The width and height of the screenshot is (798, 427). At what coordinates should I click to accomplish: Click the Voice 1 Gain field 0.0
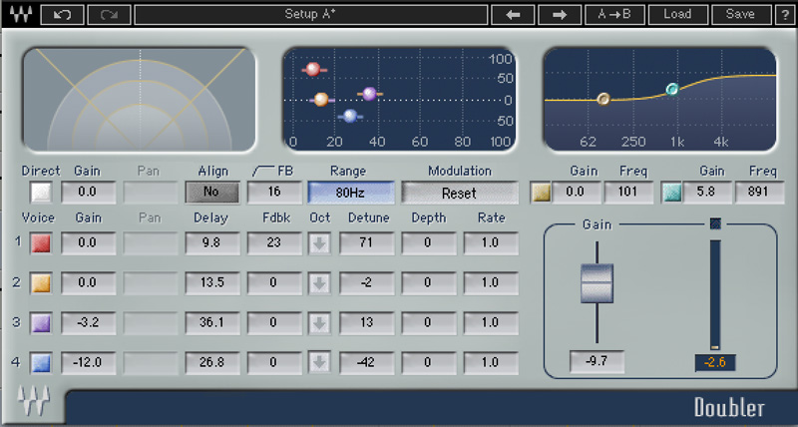point(88,242)
